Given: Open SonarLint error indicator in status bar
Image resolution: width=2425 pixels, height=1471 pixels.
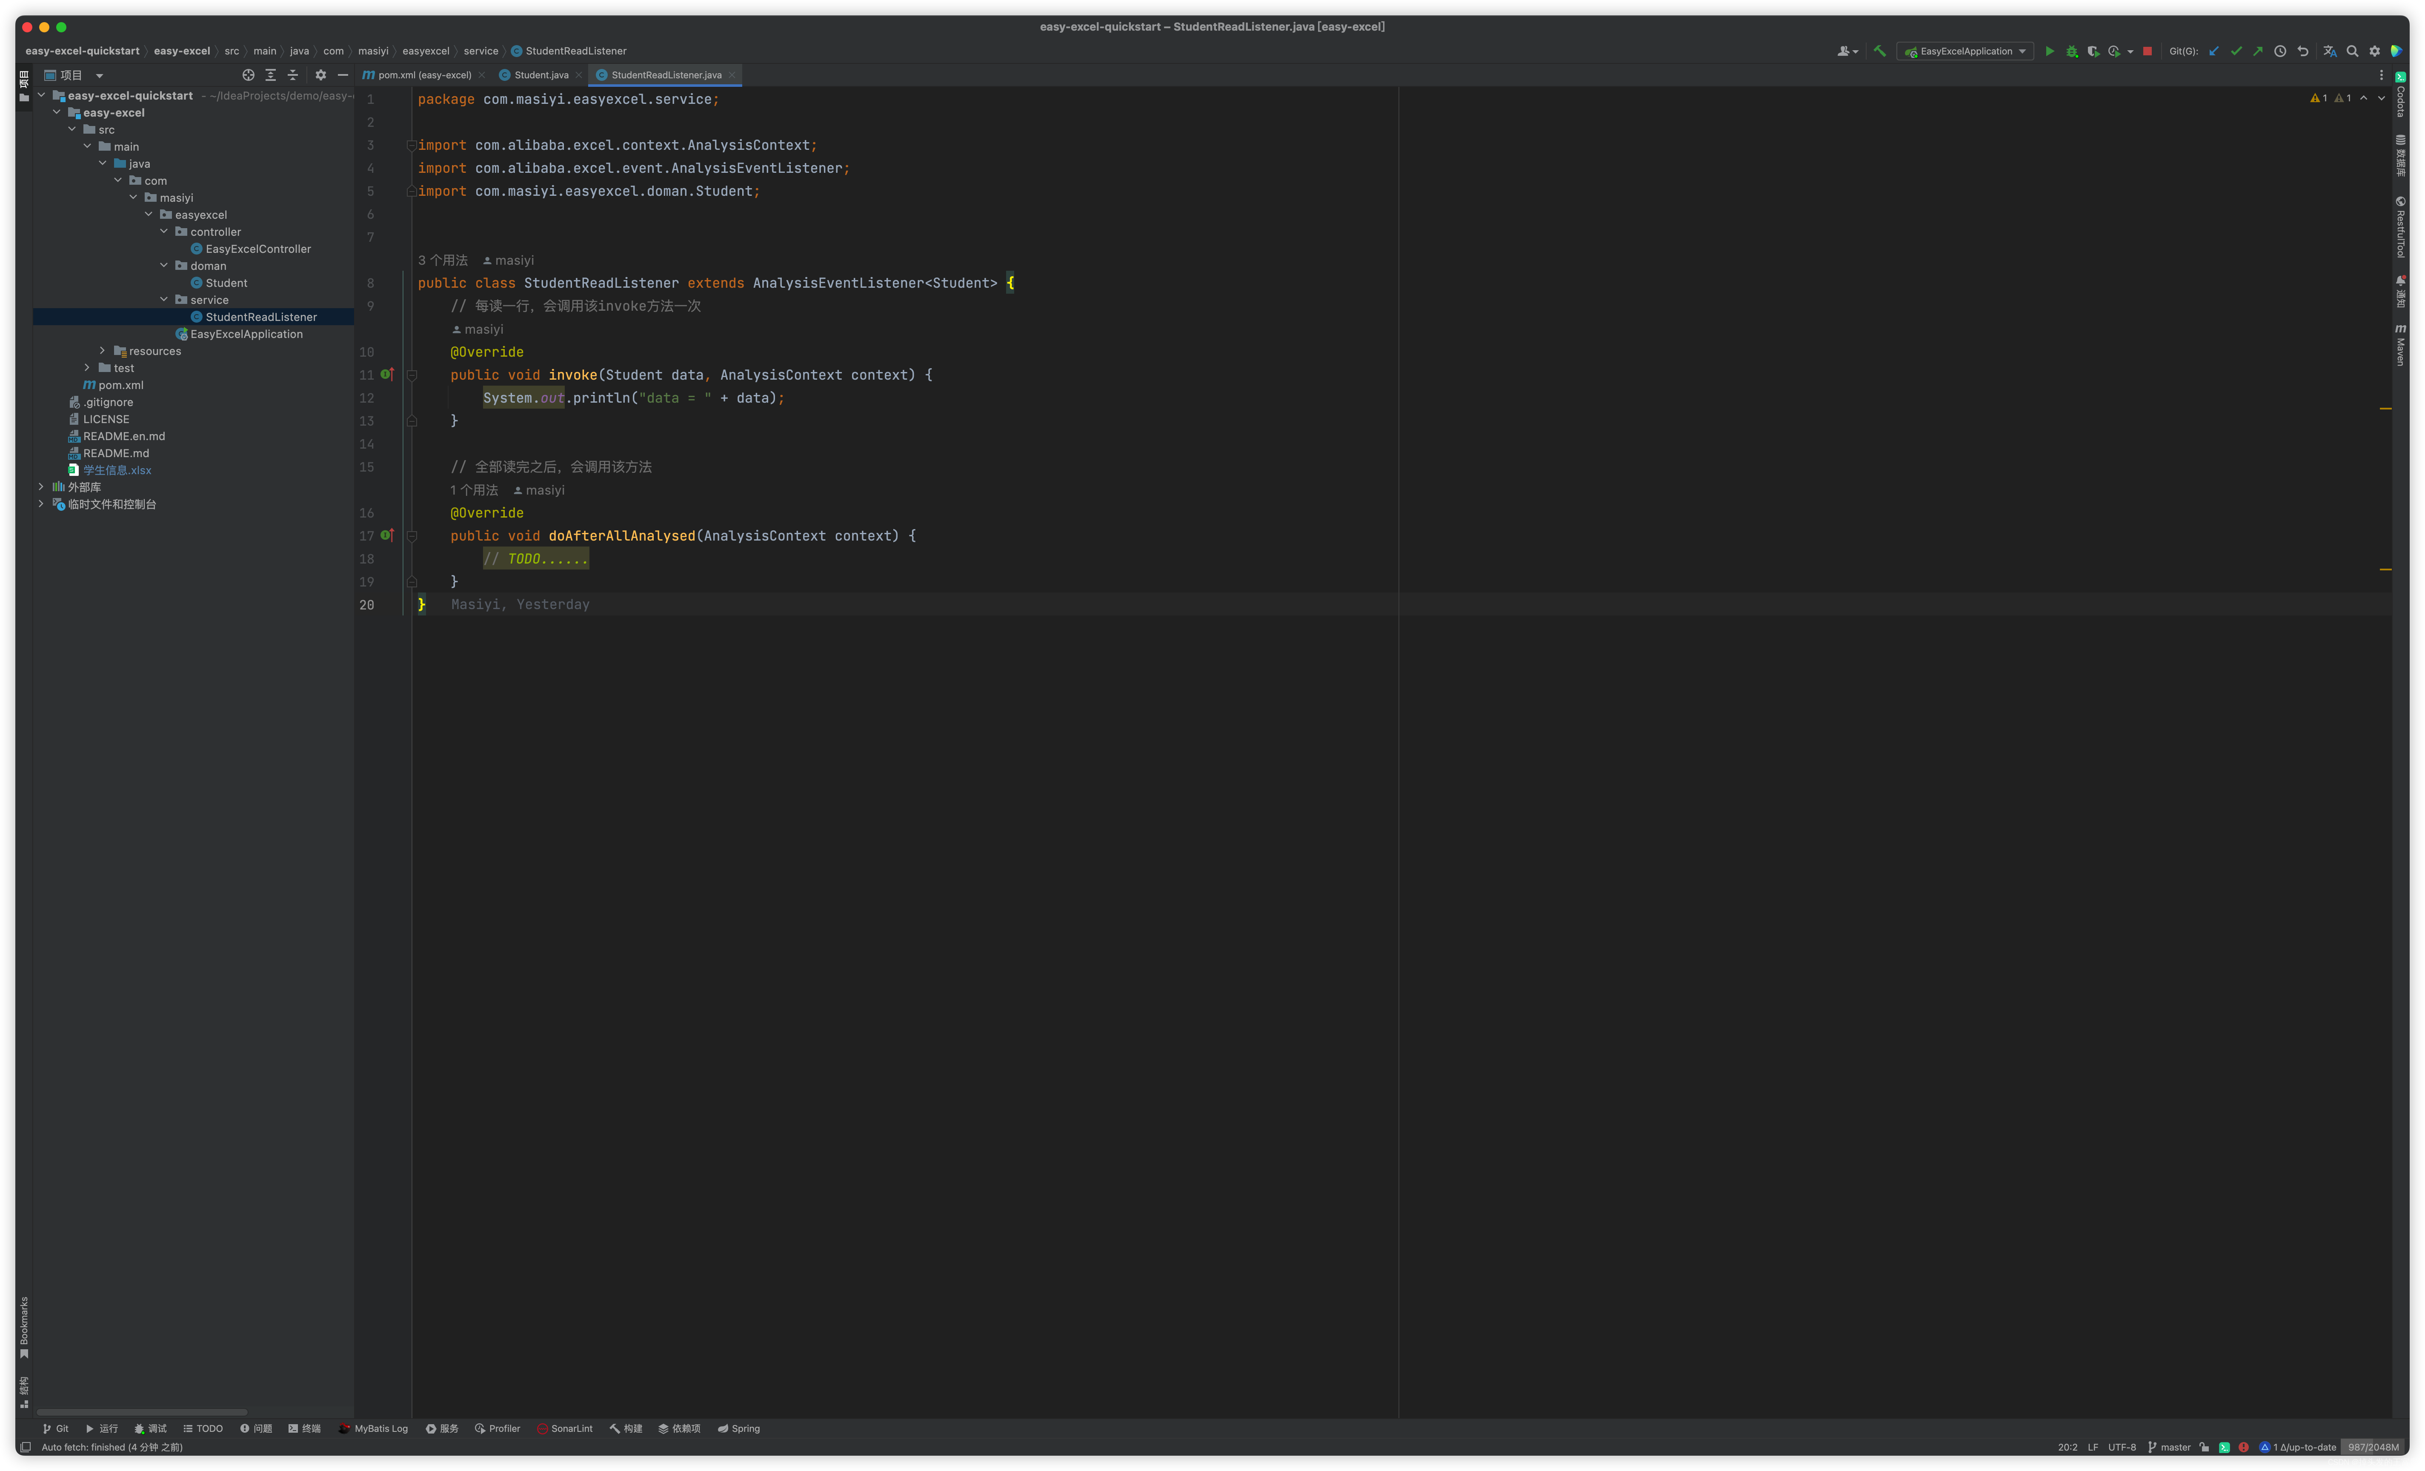Looking at the screenshot, I should [x=2243, y=1447].
